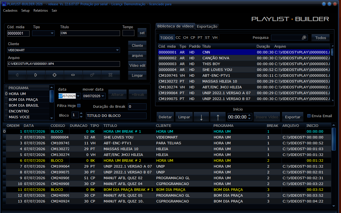Screen dimensions: 341x213
Task: Select MAIS VOCE in program list
Action: click(28, 117)
